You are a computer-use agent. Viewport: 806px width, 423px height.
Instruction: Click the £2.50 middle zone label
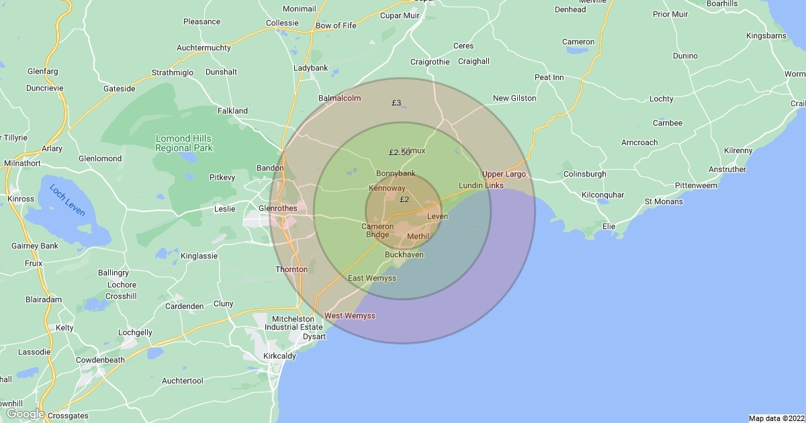[399, 153]
